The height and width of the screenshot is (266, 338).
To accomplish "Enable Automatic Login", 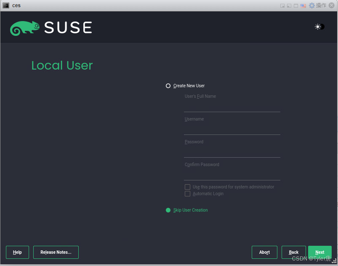I will 187,193.
